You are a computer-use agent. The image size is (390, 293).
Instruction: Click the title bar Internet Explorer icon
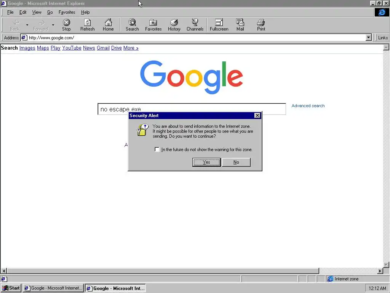point(3,3)
